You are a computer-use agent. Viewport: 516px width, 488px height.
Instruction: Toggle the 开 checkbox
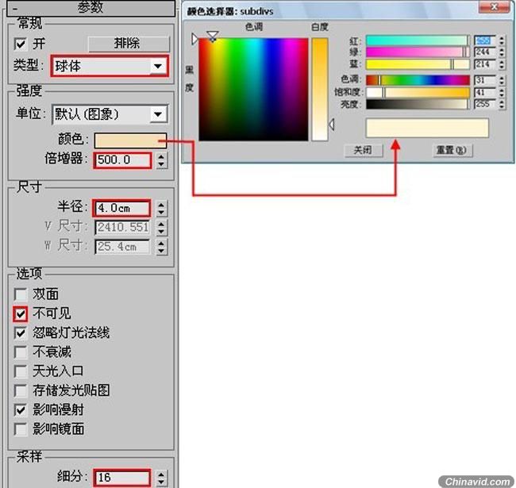tap(21, 44)
